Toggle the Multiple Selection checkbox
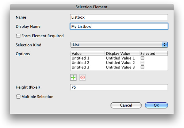This screenshot has width=184, height=128. pos(18,97)
